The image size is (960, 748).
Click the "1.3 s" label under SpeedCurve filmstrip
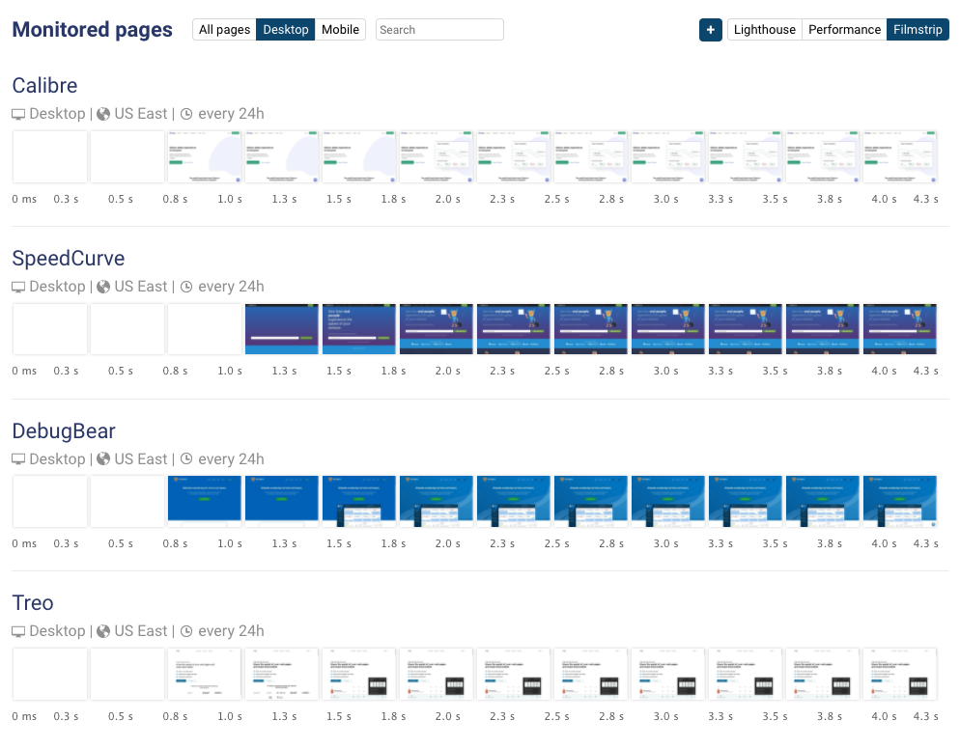pos(284,372)
